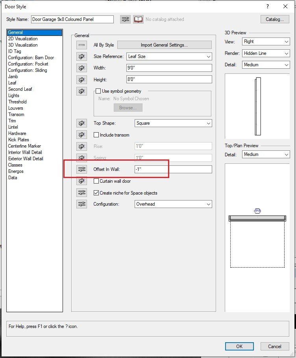Toggle by-instance icon for Create niche
The height and width of the screenshot is (358, 296).
coord(81,193)
